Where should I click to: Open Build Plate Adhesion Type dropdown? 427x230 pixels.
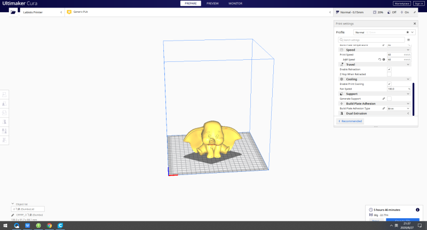[x=399, y=108]
